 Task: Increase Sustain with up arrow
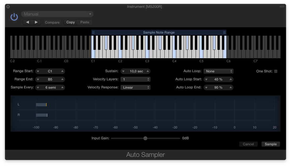[x=148, y=71]
